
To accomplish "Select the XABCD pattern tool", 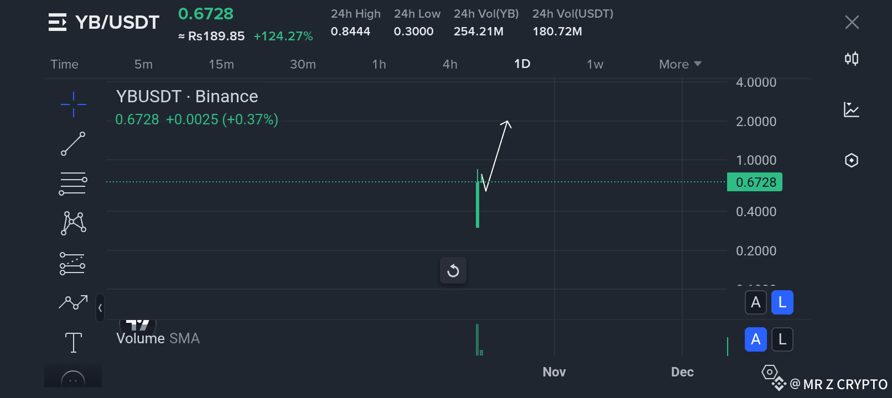I will 73,223.
